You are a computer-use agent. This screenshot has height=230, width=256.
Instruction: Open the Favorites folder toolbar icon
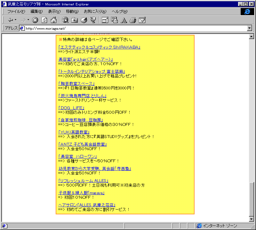coord(75,20)
